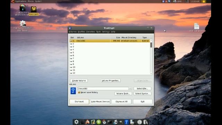Click the Slot column header
Screen dimensions: 222x125
72,37
